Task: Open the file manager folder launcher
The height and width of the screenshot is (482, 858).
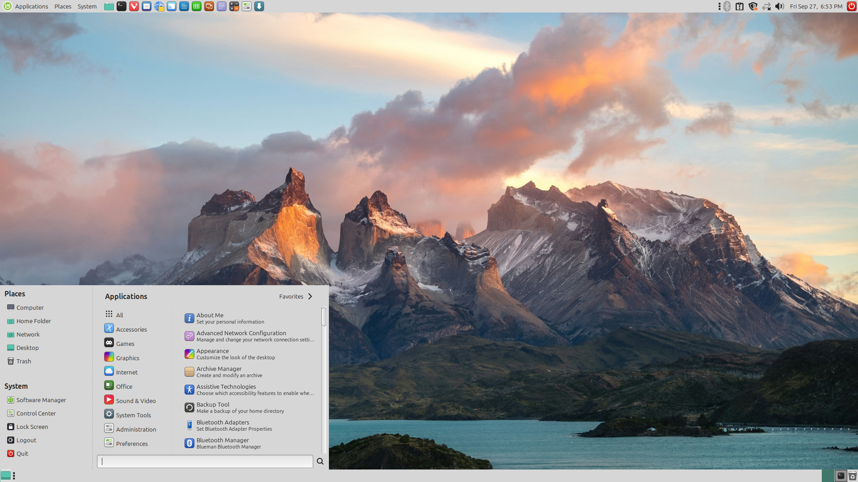Action: pos(109,6)
